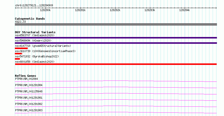Click the 128280k ruler tick label

pos(45,10)
